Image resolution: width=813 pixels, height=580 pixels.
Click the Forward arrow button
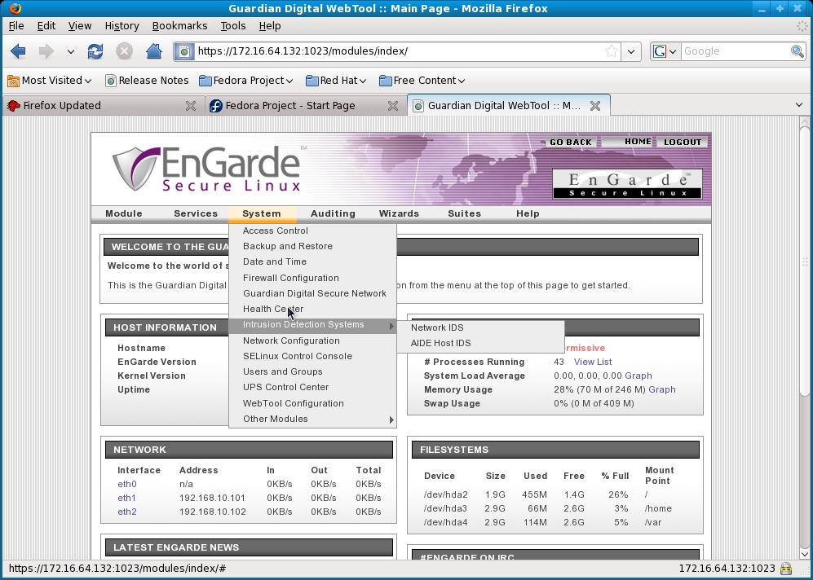[x=46, y=51]
